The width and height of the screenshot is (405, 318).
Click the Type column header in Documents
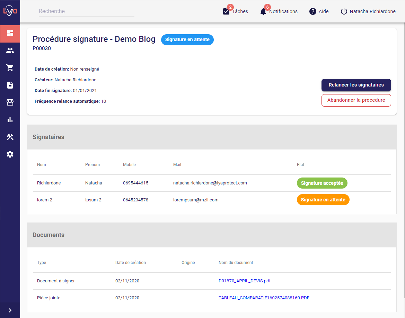pyautogui.click(x=42, y=263)
